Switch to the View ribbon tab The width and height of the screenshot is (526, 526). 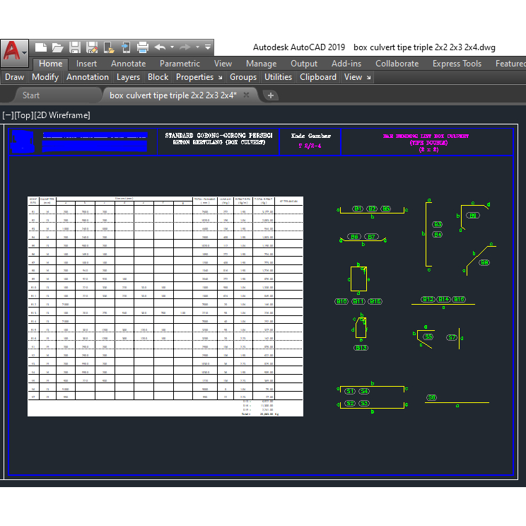pyautogui.click(x=223, y=64)
